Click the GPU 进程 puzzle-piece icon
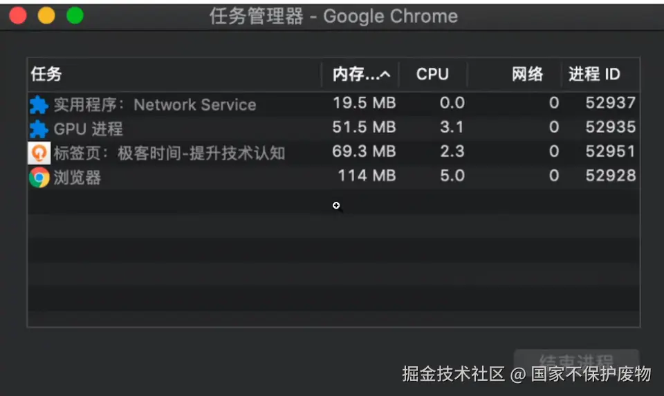Image resolution: width=664 pixels, height=396 pixels. pyautogui.click(x=39, y=129)
